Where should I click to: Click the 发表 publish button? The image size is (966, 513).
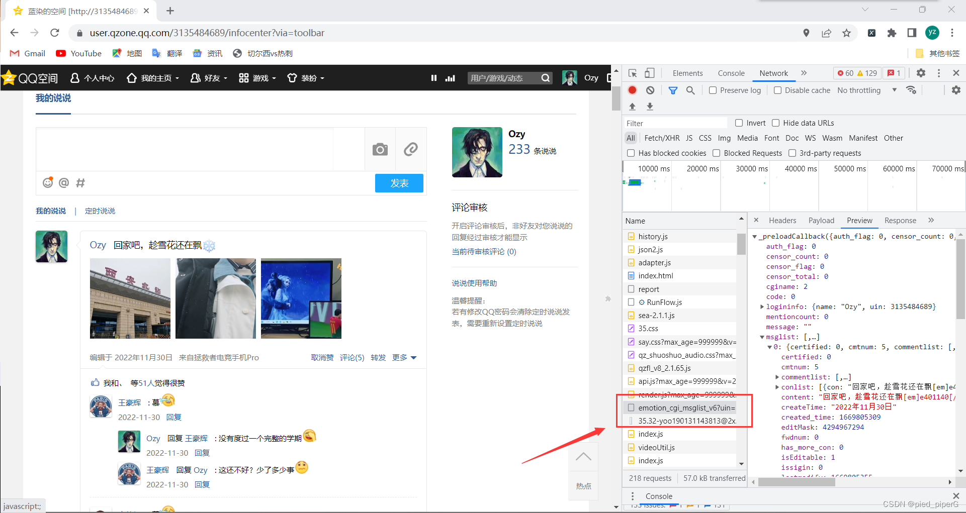coord(399,183)
